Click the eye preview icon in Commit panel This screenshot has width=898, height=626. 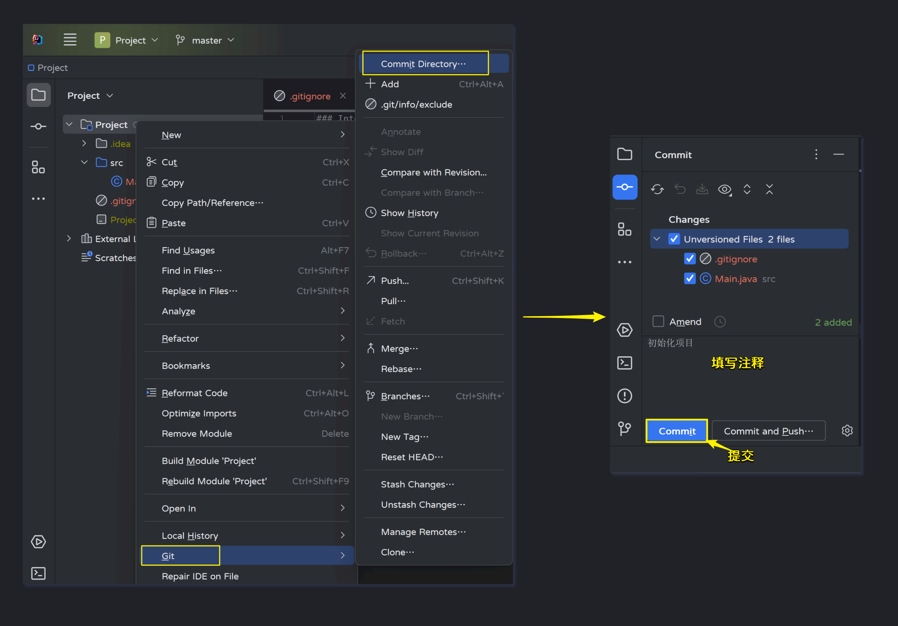click(x=724, y=189)
